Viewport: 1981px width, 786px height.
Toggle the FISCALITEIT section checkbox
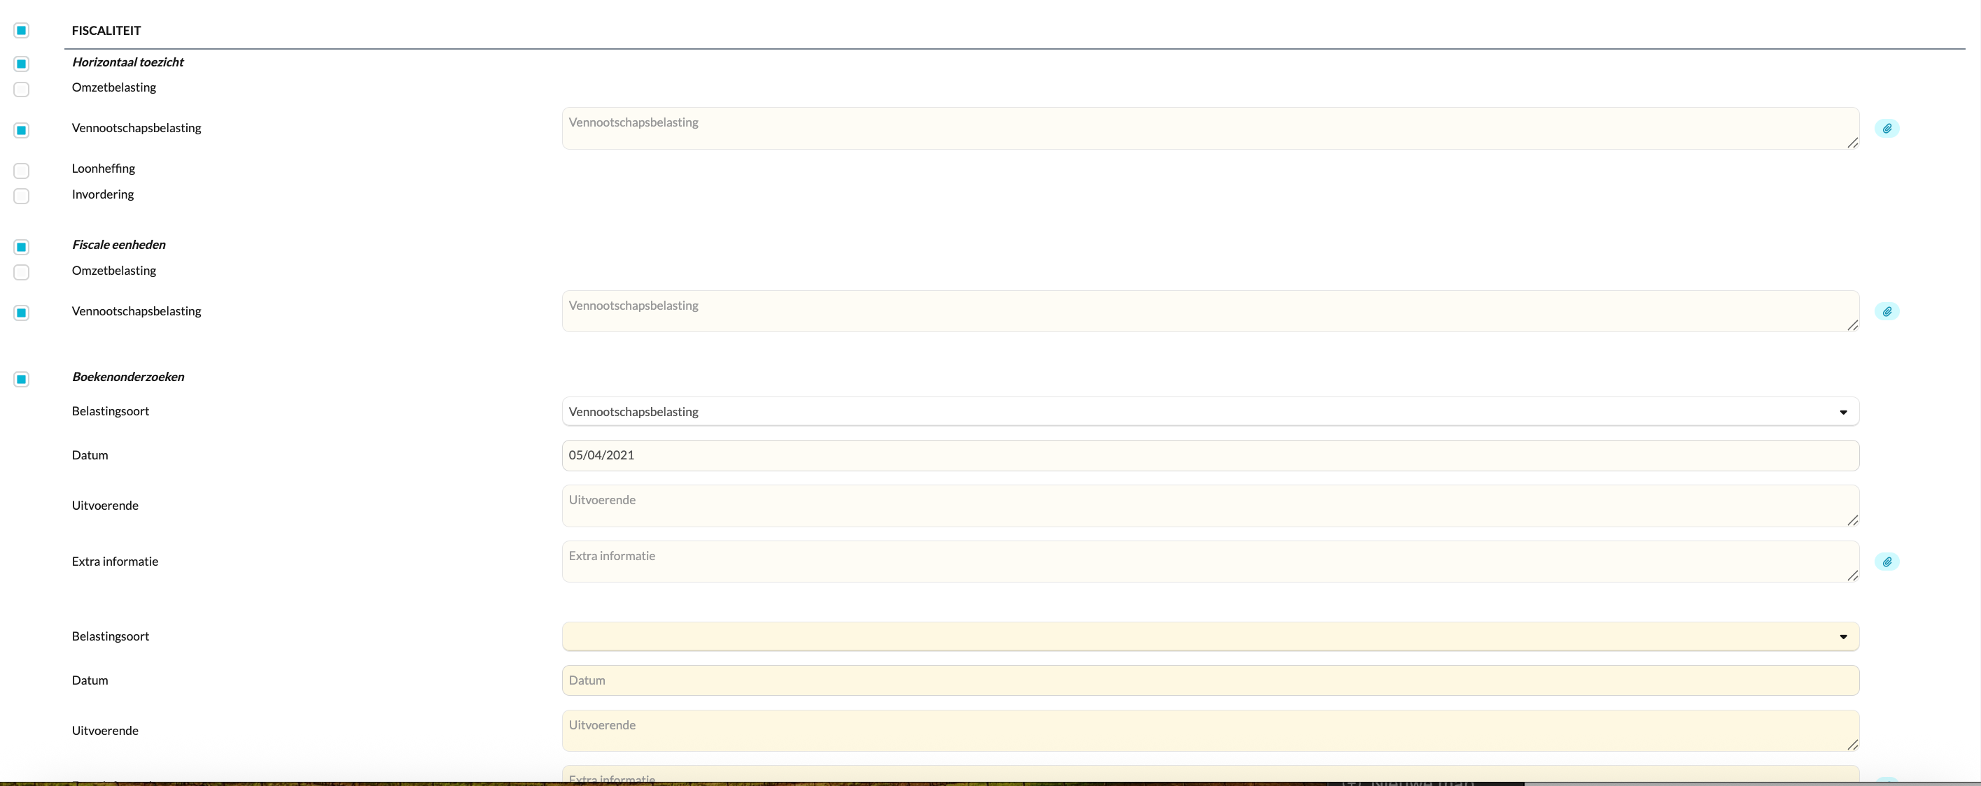[22, 31]
